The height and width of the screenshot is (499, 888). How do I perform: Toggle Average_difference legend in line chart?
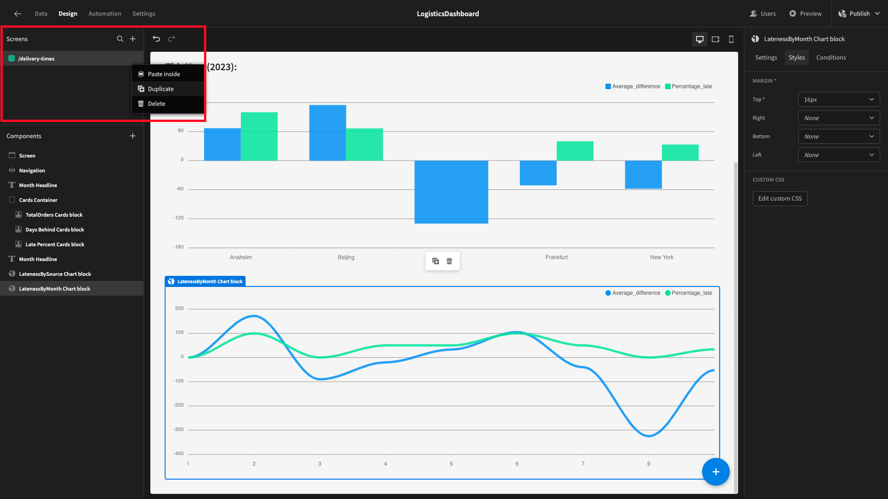(633, 293)
